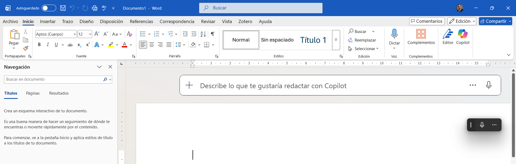Set paragraph alignment to left
This screenshot has width=516, height=164.
143,45
